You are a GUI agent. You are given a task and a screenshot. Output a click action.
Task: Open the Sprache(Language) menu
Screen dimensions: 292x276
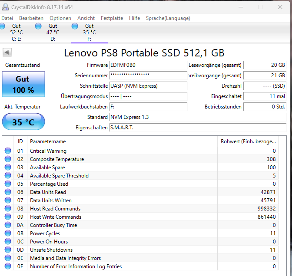pos(168,18)
